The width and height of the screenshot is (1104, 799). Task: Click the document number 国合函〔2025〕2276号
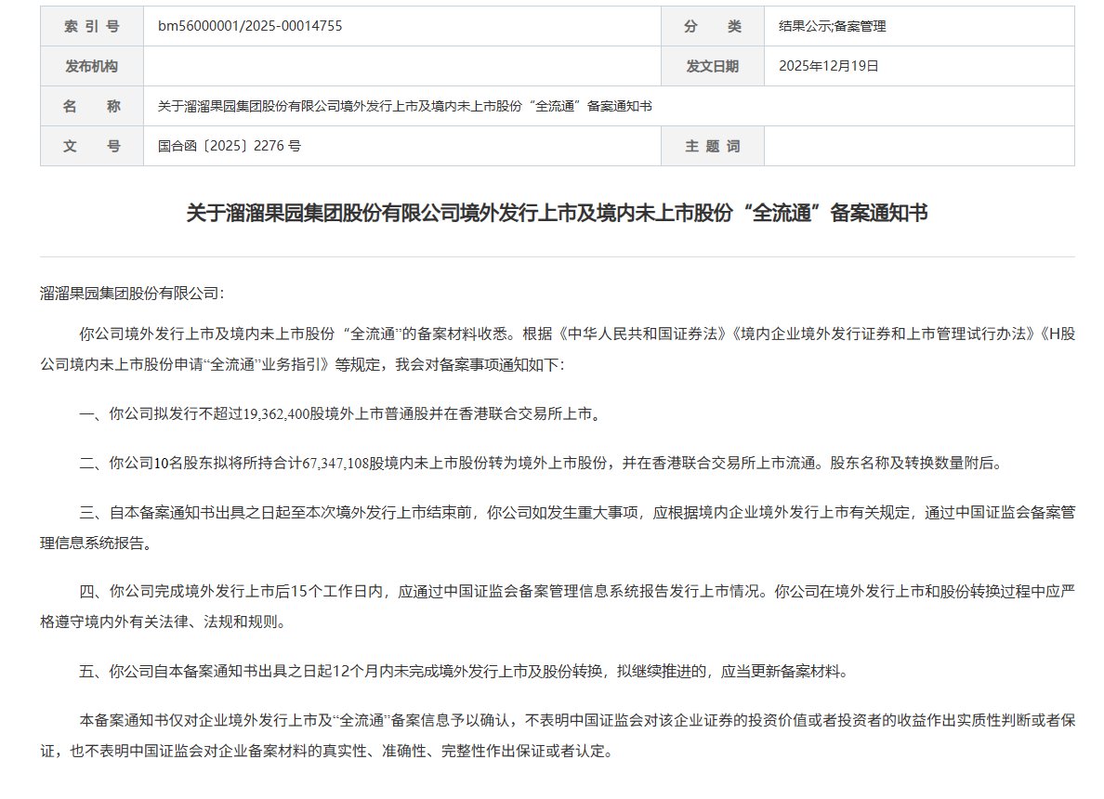click(230, 147)
